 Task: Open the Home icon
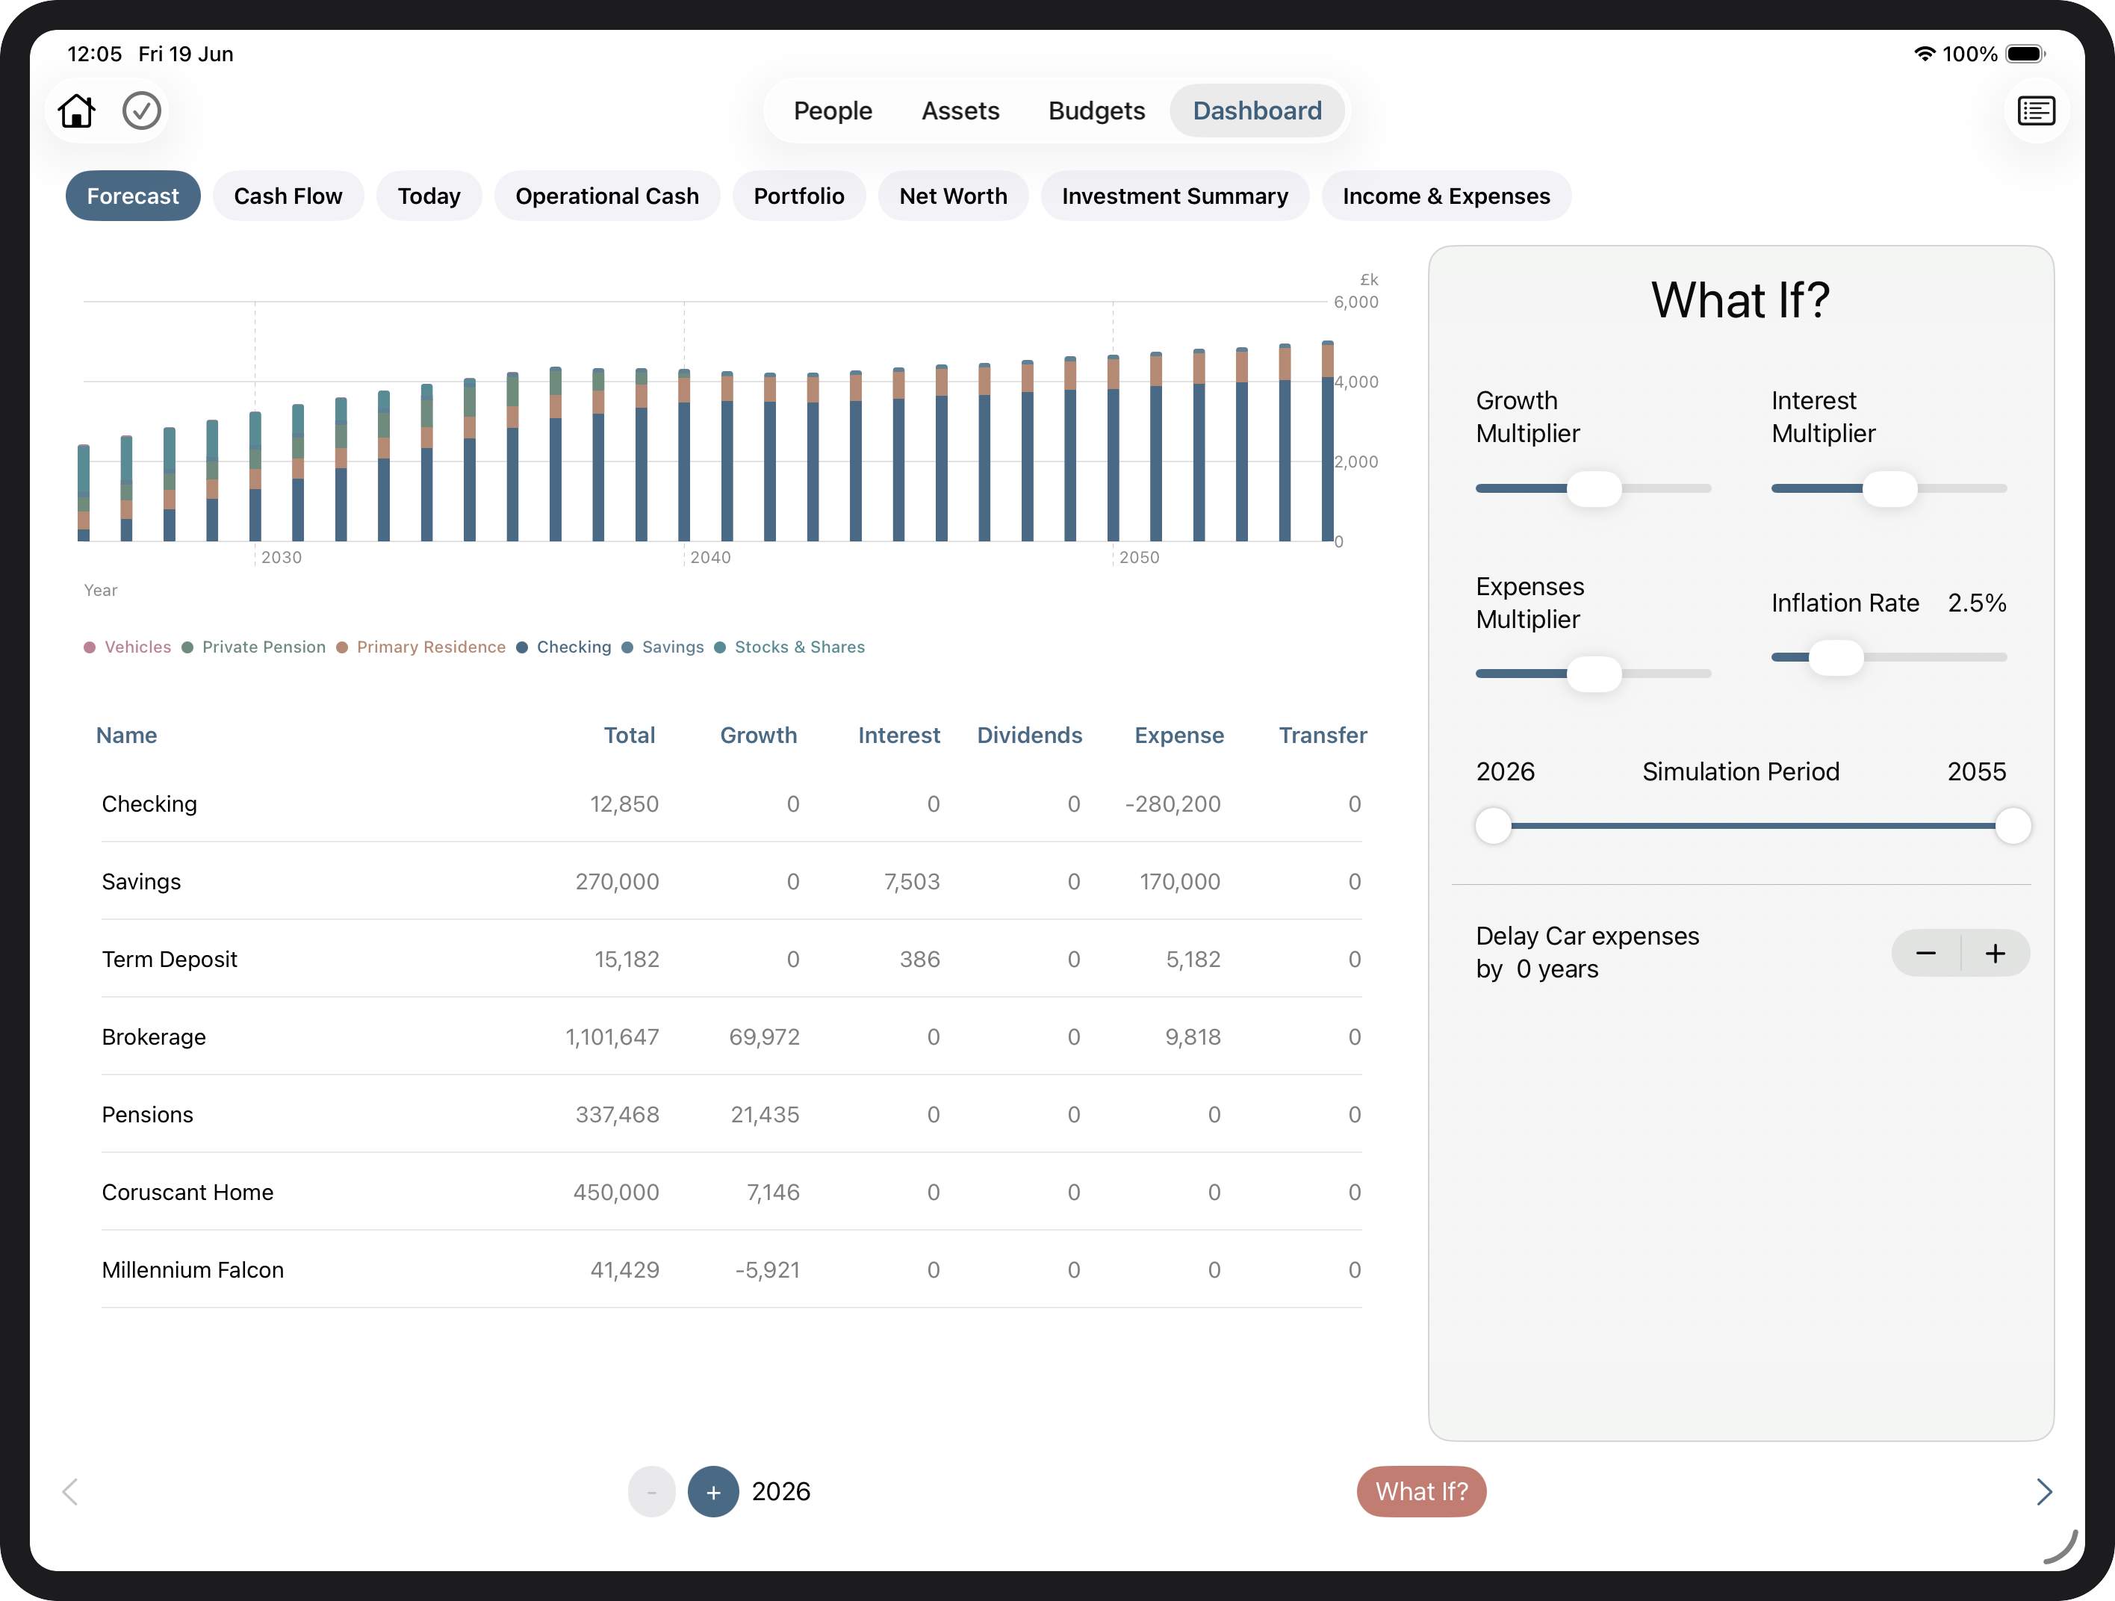76,111
